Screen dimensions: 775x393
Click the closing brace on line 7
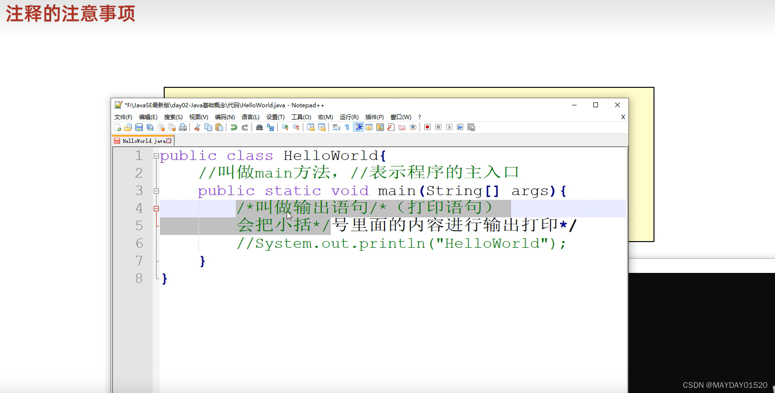tap(203, 261)
